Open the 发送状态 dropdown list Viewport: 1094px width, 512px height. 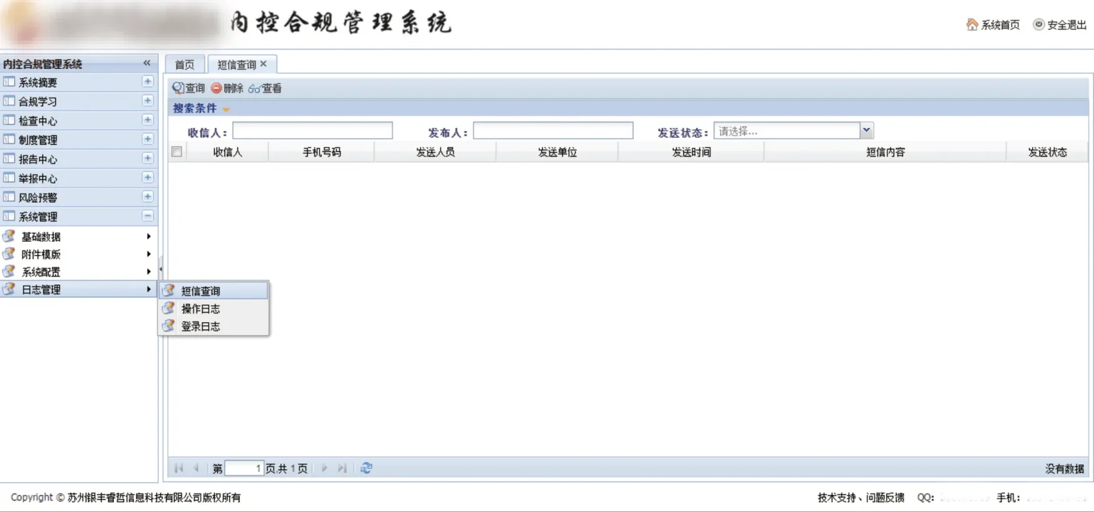coord(866,131)
